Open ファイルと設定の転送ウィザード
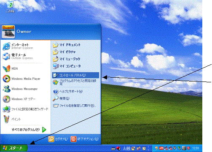 tap(26, 109)
